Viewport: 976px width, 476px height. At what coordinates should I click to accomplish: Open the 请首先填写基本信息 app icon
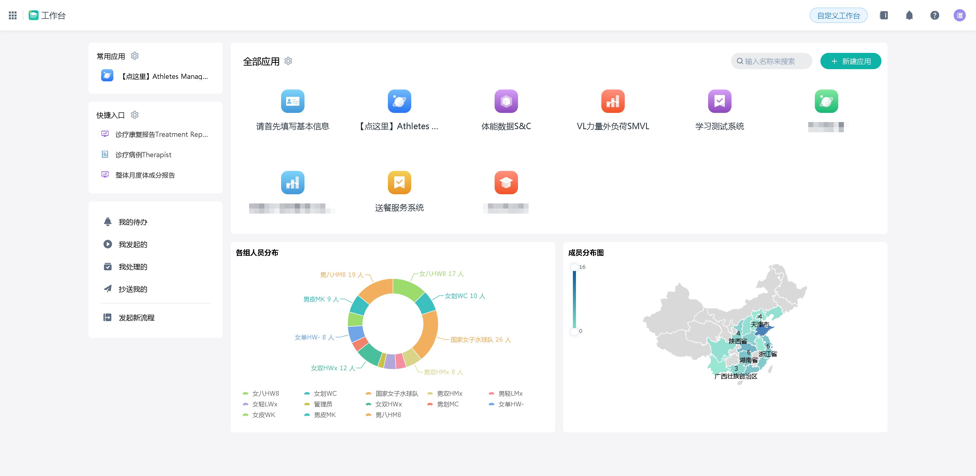tap(293, 101)
